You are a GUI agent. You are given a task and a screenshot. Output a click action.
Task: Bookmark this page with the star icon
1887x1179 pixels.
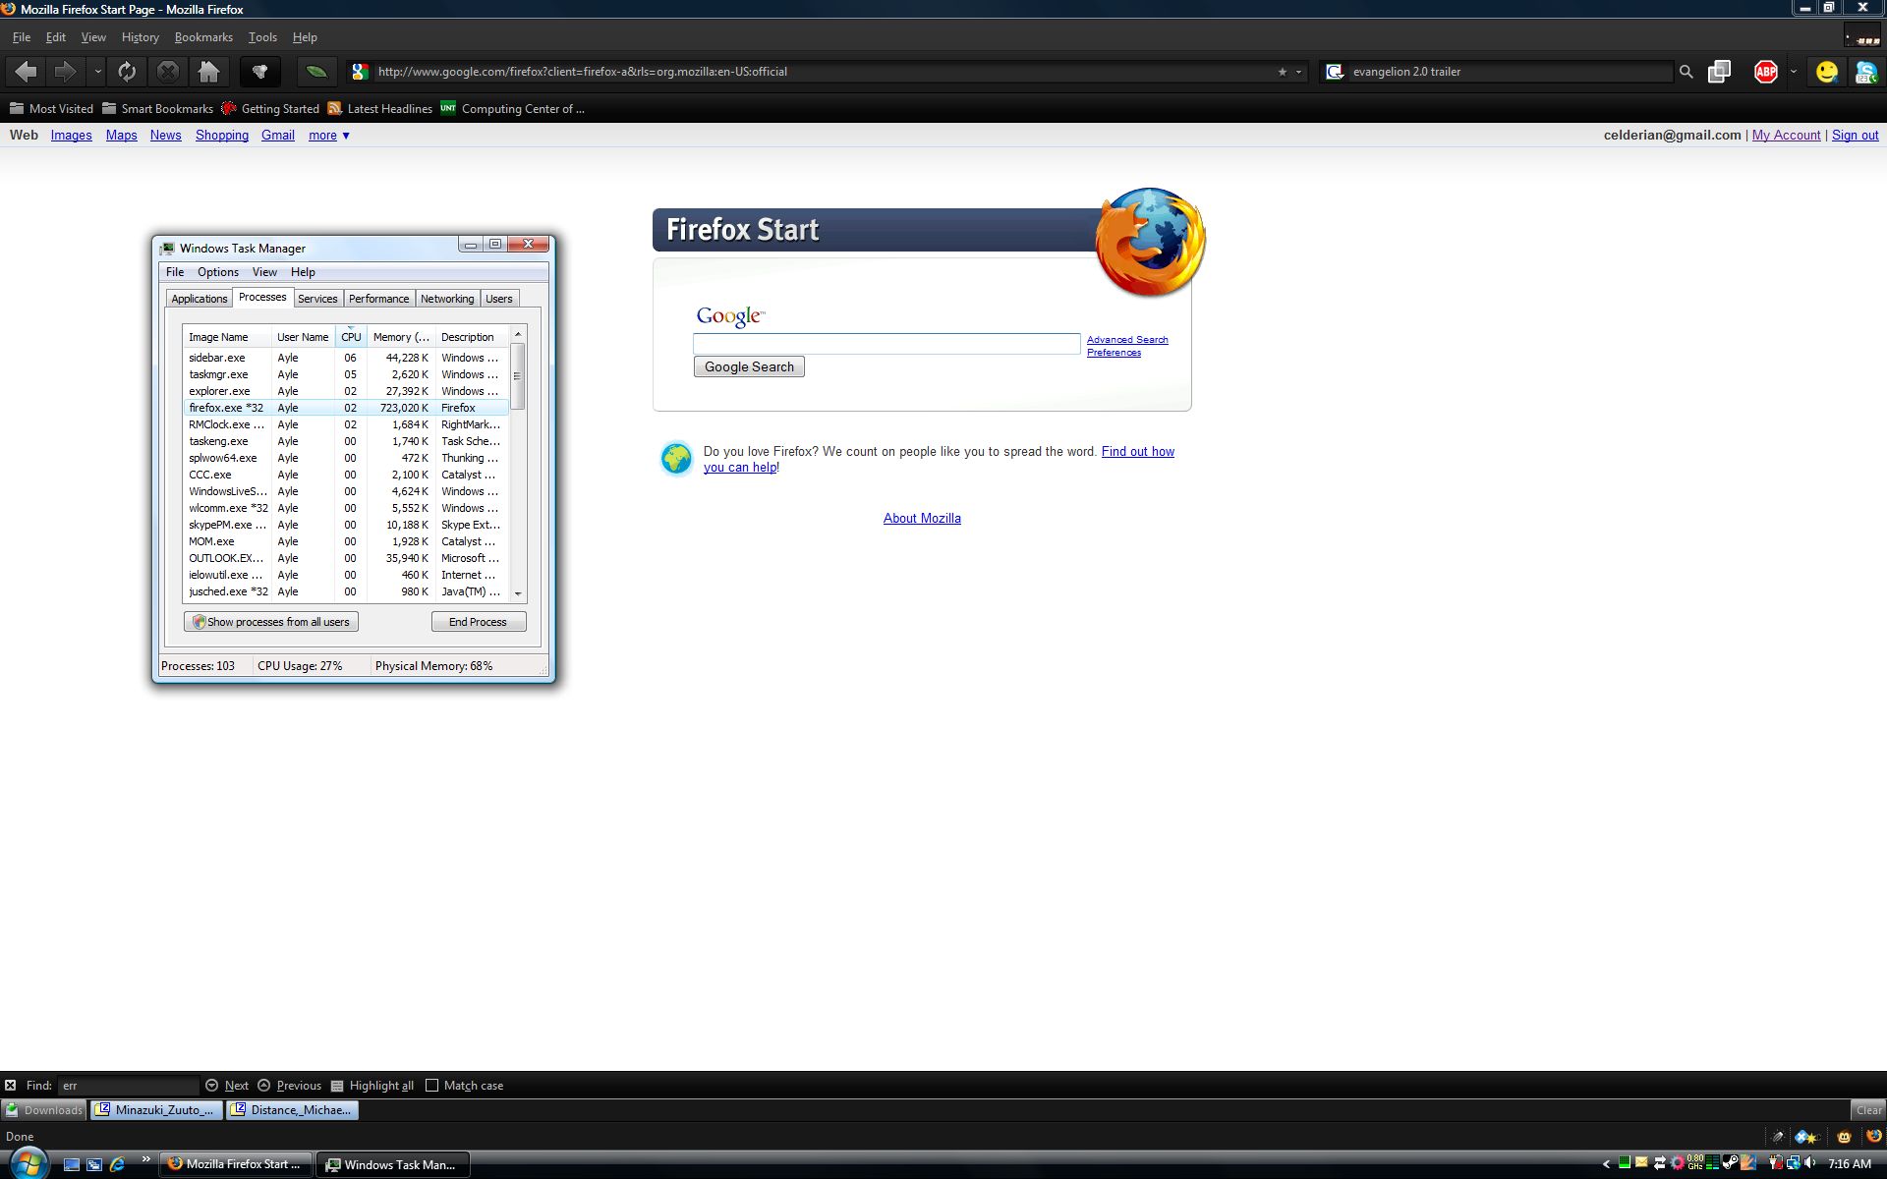tap(1282, 72)
